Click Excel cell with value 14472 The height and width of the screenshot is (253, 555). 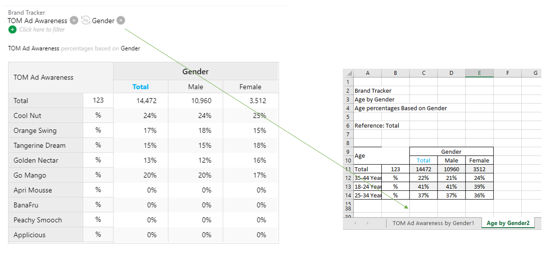(423, 169)
